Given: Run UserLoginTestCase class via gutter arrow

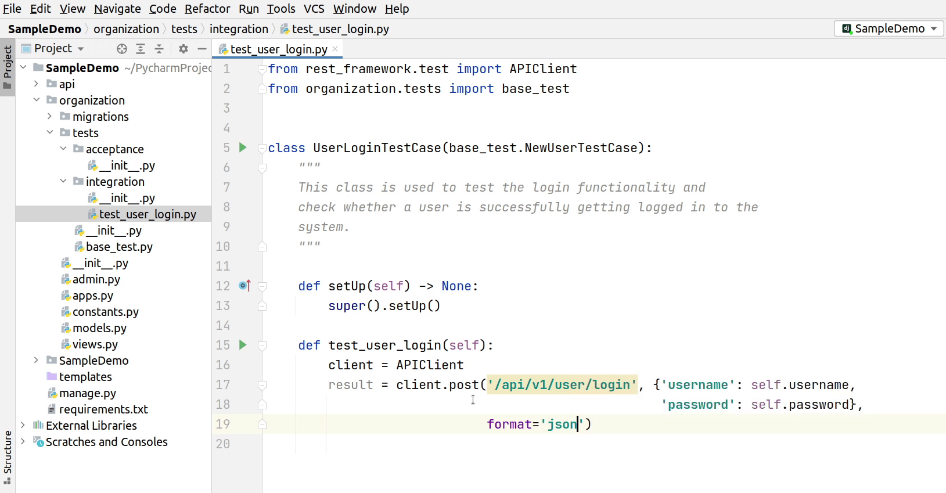Looking at the screenshot, I should click(x=243, y=147).
